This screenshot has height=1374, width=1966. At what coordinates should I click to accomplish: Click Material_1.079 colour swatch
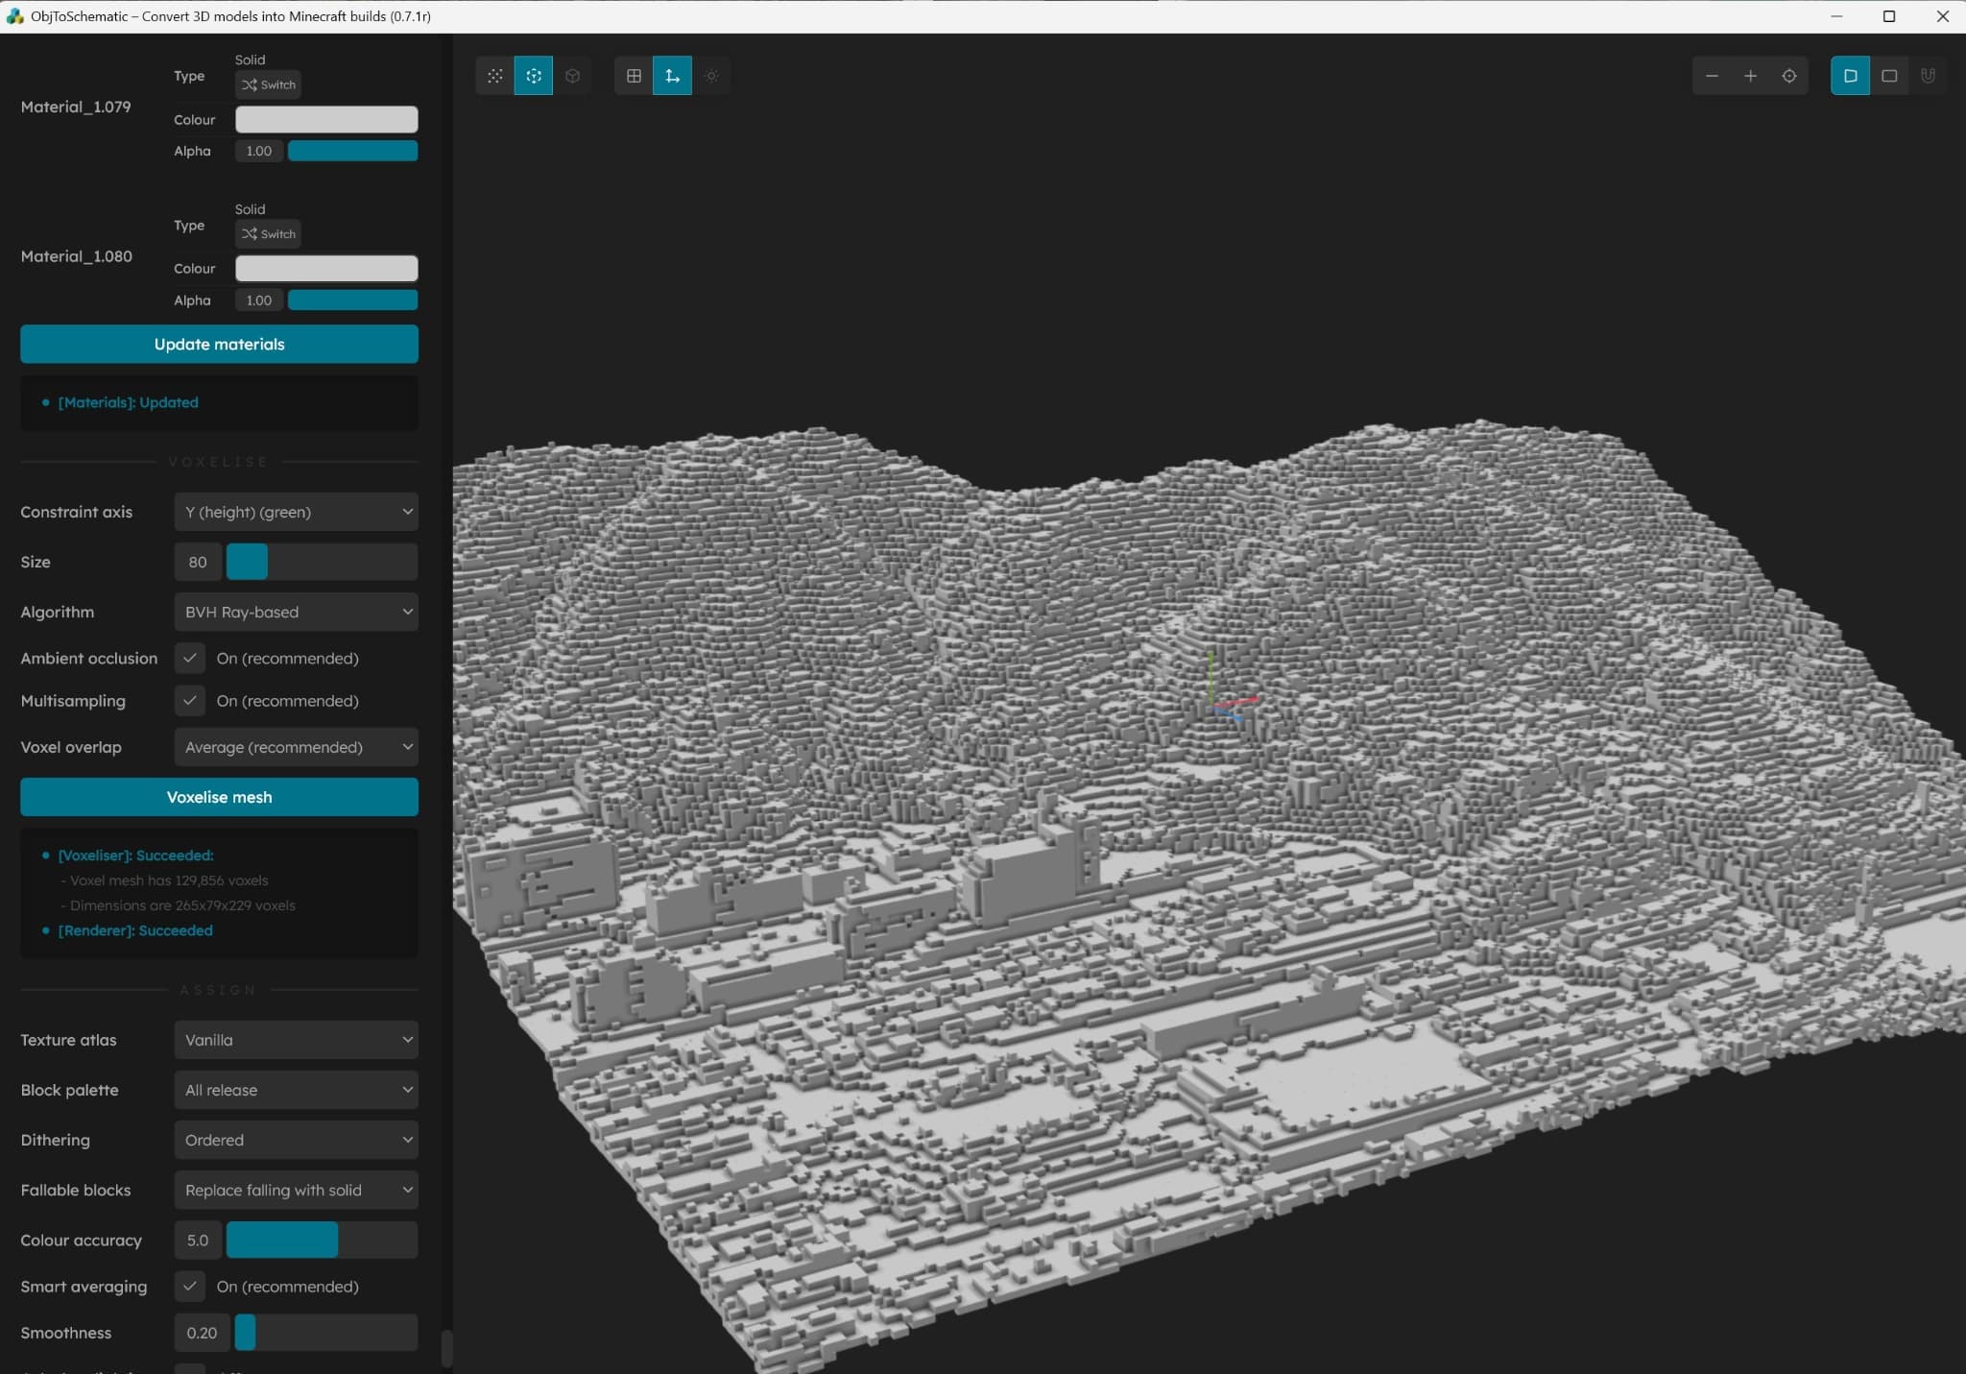click(x=326, y=119)
